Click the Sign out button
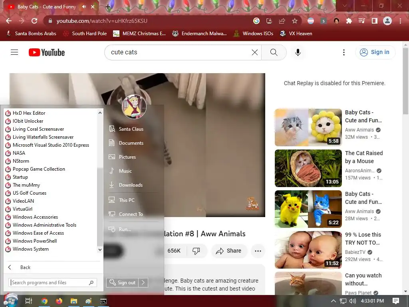Screen dimensions: 409x307 point(123,283)
